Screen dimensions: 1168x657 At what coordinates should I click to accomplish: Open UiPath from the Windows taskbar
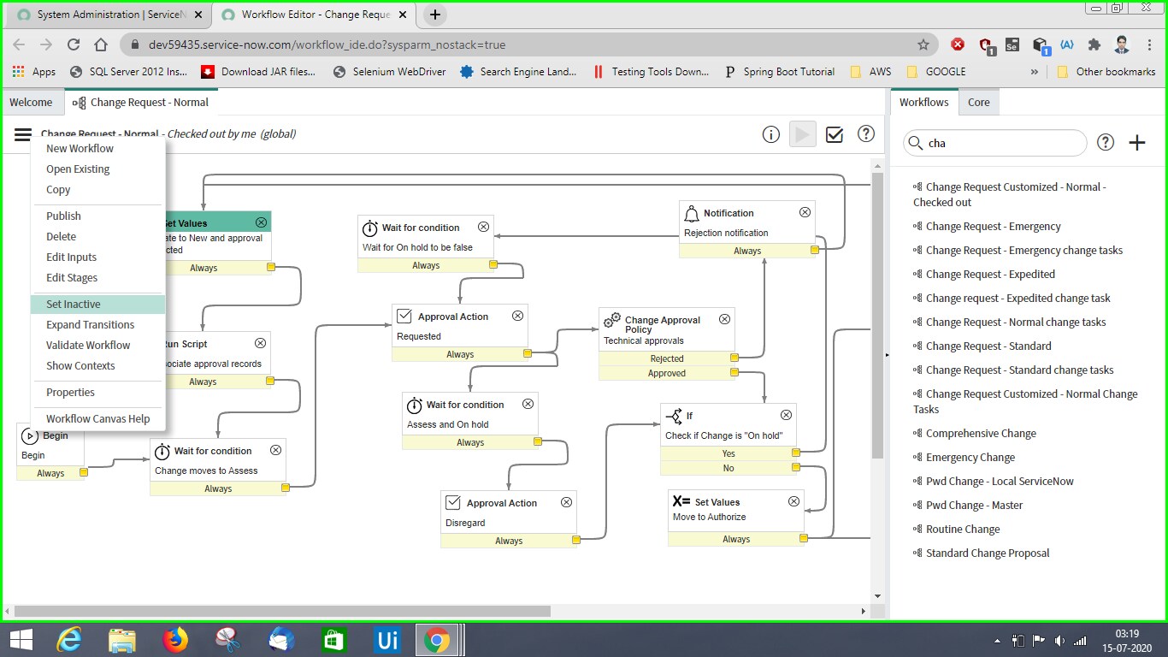click(x=387, y=640)
